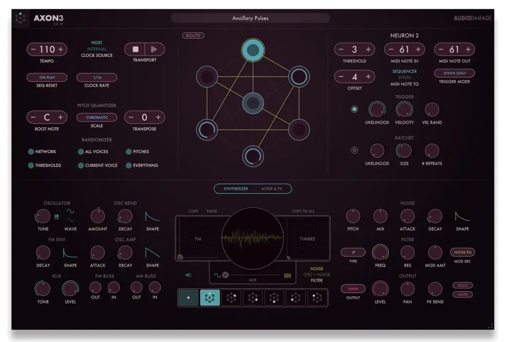This screenshot has width=506, height=342.
Task: Decrease tempo with the minus button
Action: point(34,49)
